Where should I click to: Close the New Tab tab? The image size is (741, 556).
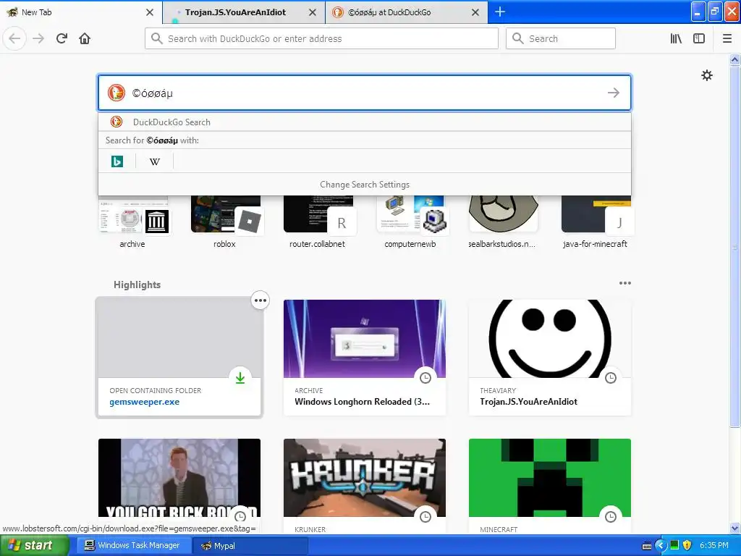tap(149, 12)
